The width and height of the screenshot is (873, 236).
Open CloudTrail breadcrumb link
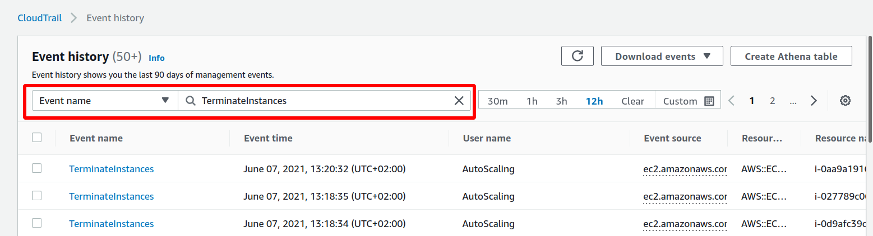coord(39,18)
